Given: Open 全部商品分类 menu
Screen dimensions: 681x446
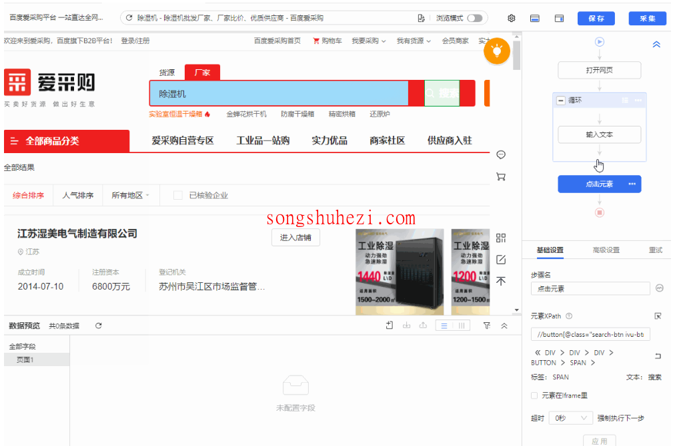Looking at the screenshot, I should click(x=67, y=141).
